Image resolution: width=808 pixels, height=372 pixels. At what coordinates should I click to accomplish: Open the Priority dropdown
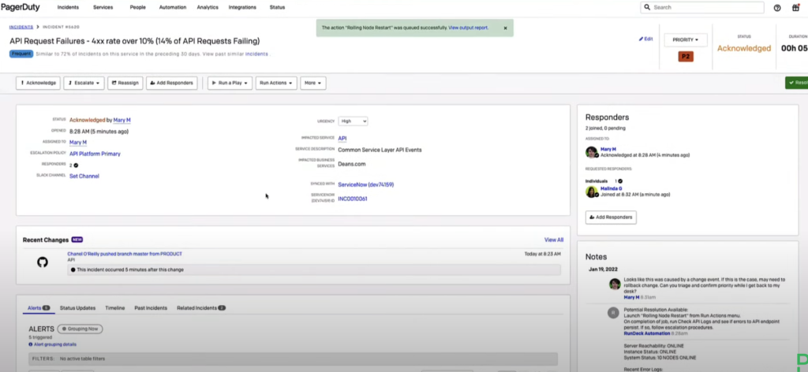click(x=686, y=39)
